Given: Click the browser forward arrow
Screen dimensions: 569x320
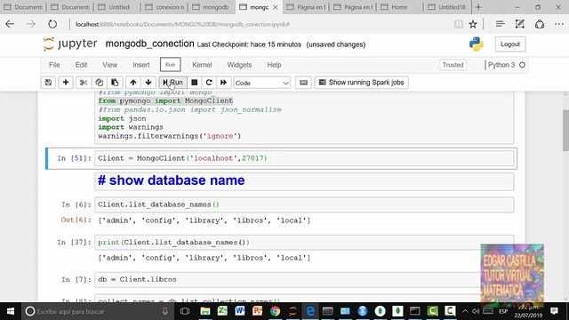Looking at the screenshot, I should click(31, 24).
